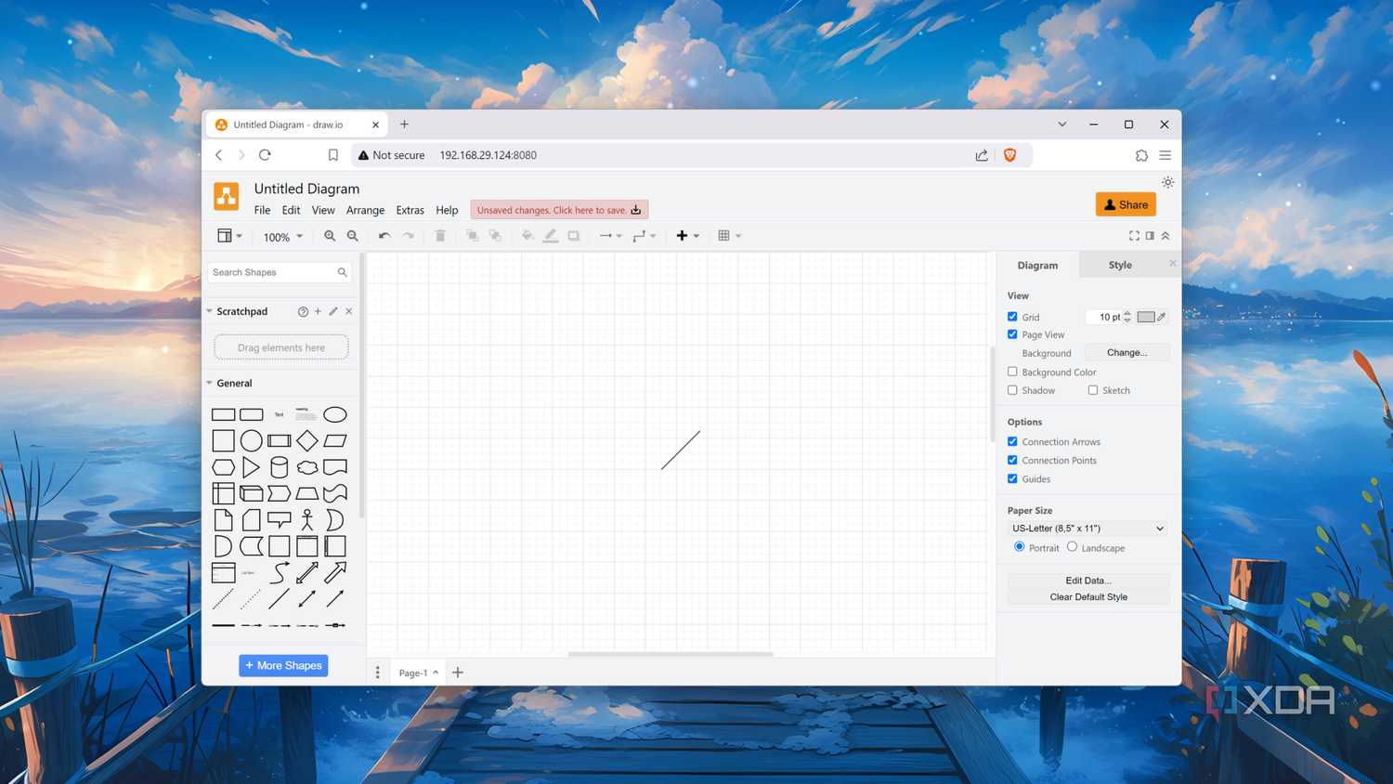Image resolution: width=1393 pixels, height=784 pixels.
Task: Click the zoom in magnifier icon
Action: (330, 236)
